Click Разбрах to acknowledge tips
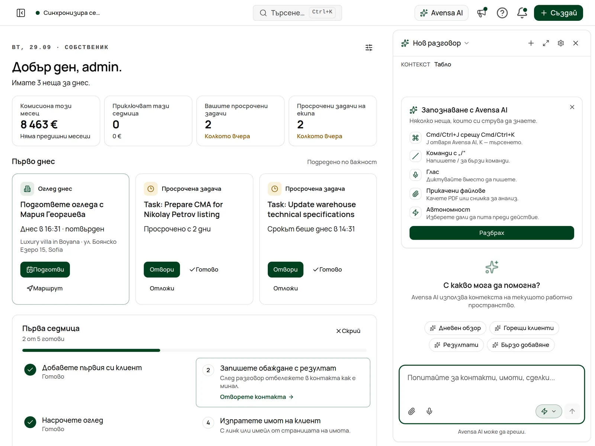This screenshot has height=446, width=595. coord(492,233)
